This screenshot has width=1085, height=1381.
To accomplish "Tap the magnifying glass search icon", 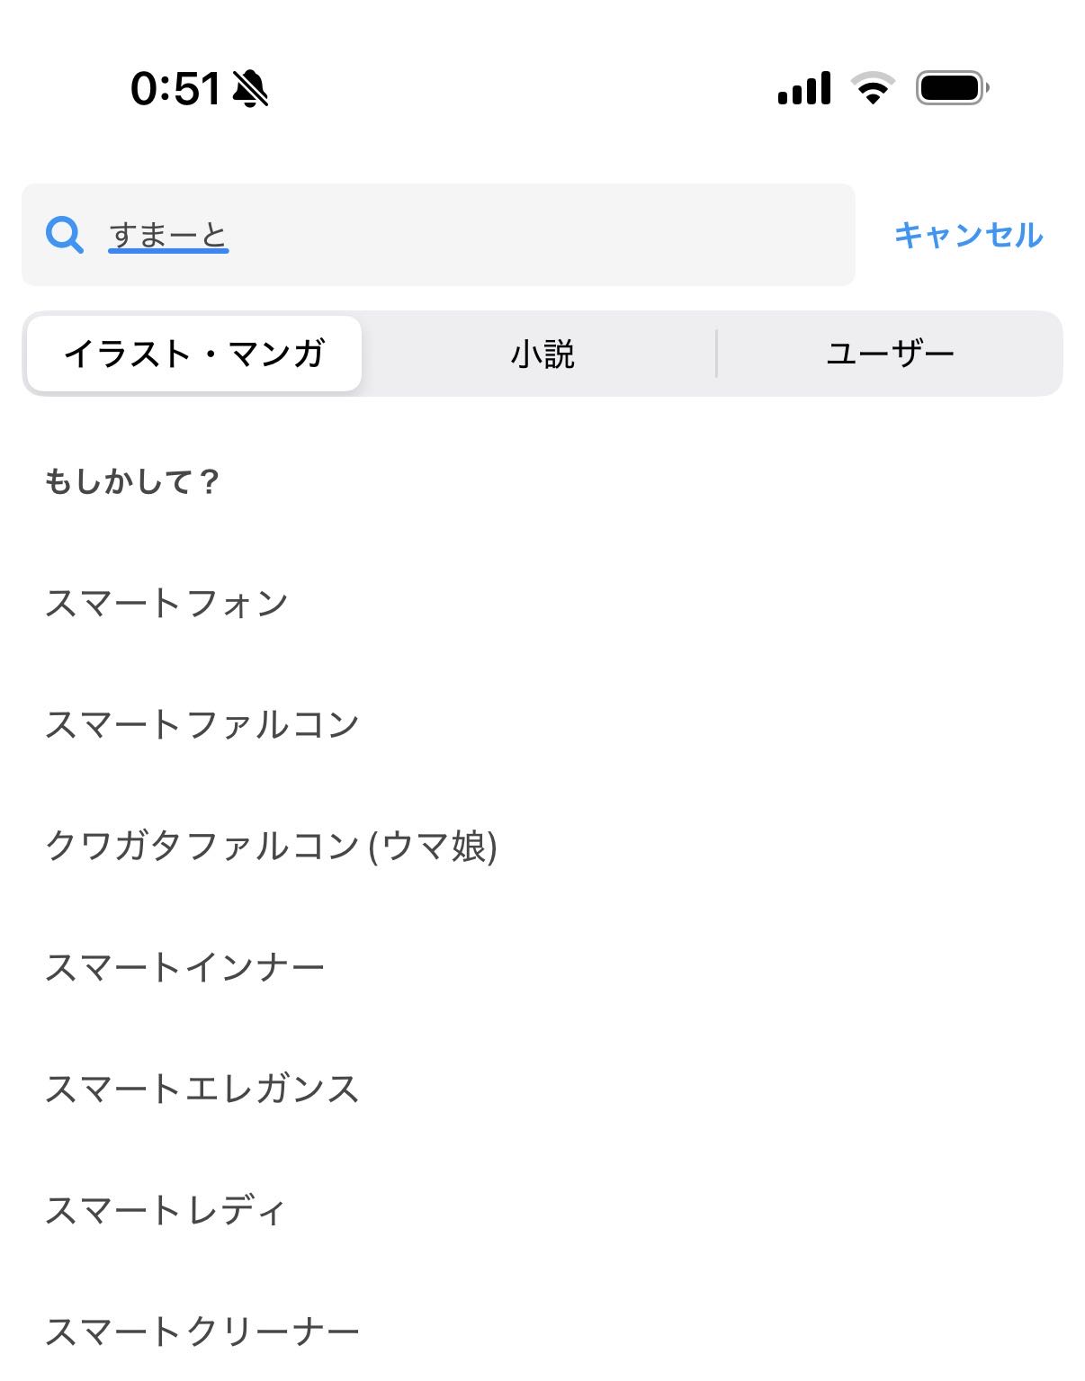I will point(65,235).
